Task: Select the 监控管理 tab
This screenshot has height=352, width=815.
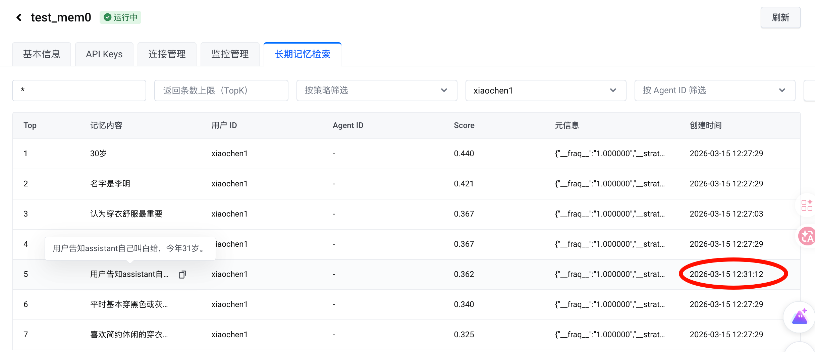Action: coord(230,54)
